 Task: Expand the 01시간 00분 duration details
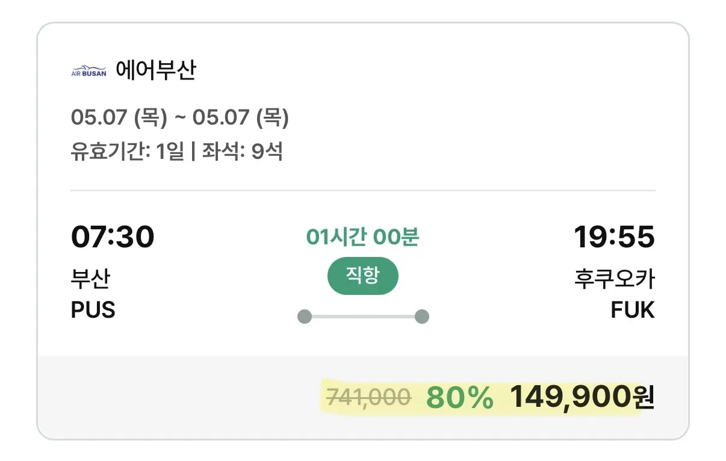362,237
